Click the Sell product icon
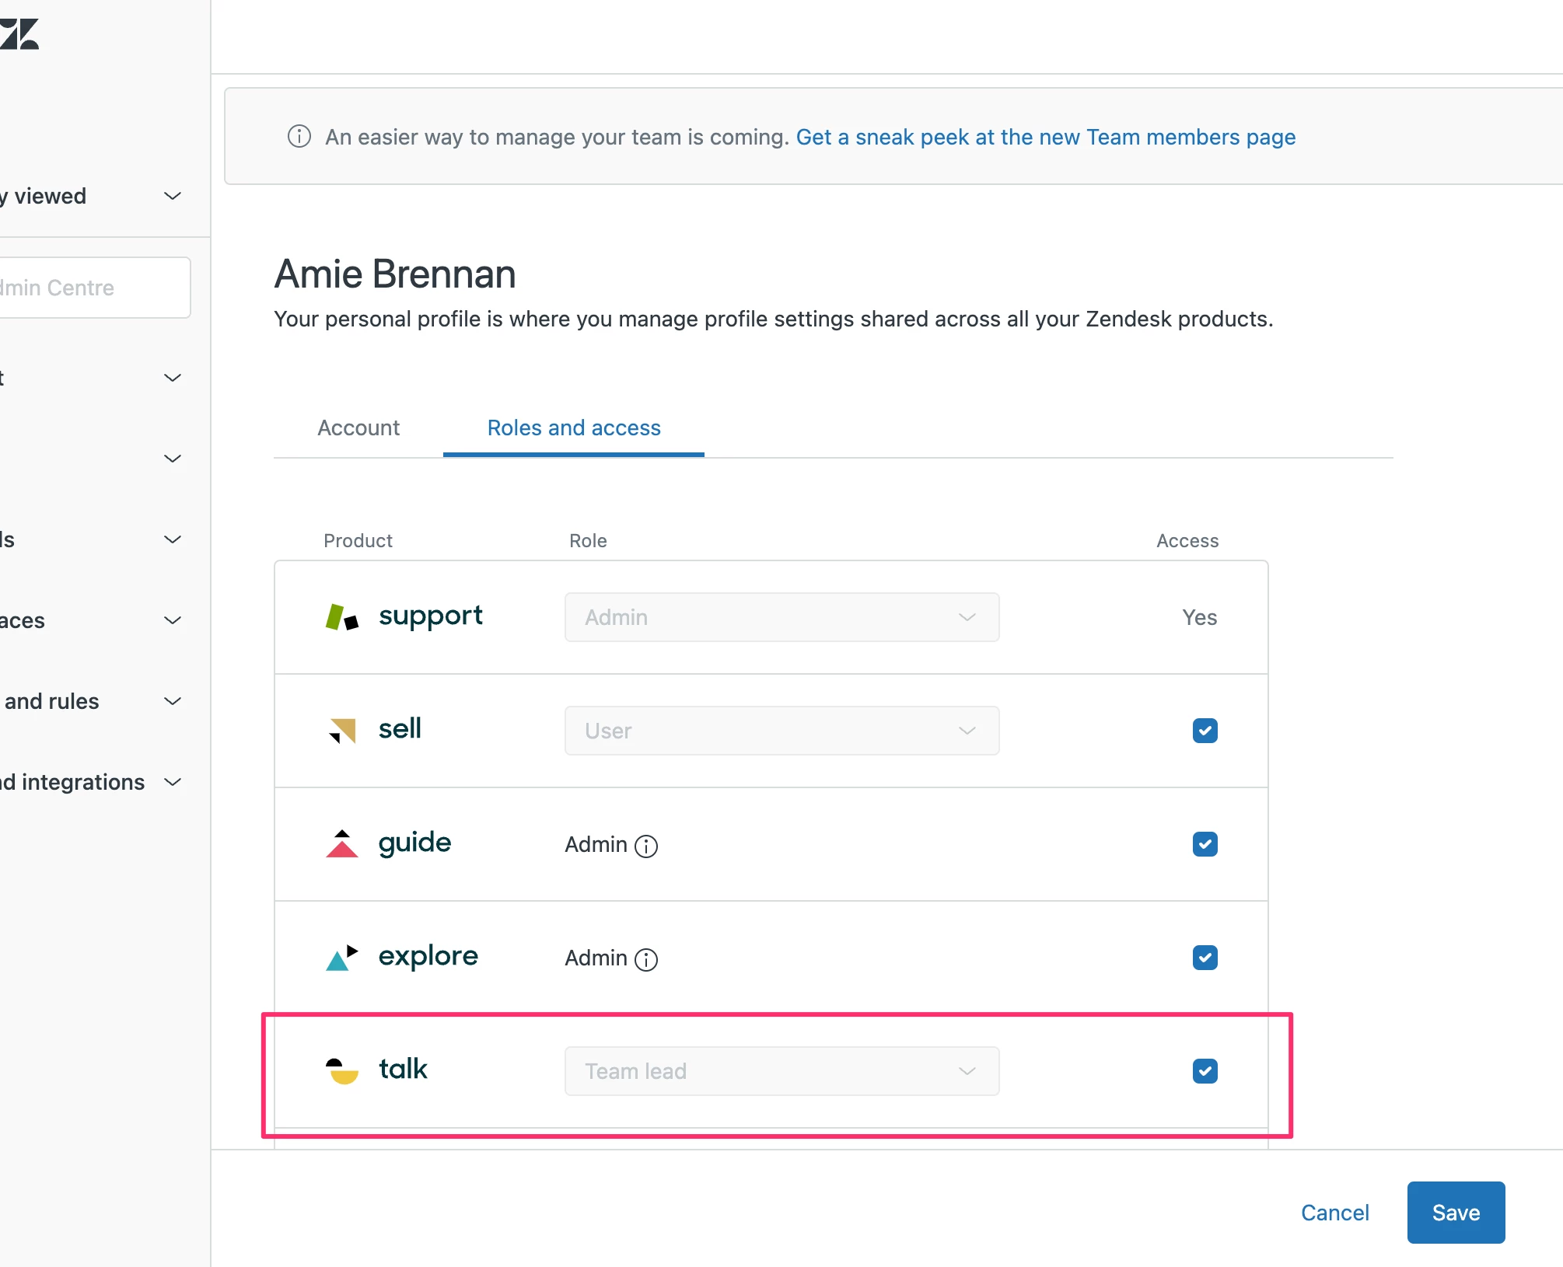Viewport: 1563px width, 1267px height. pyautogui.click(x=342, y=731)
